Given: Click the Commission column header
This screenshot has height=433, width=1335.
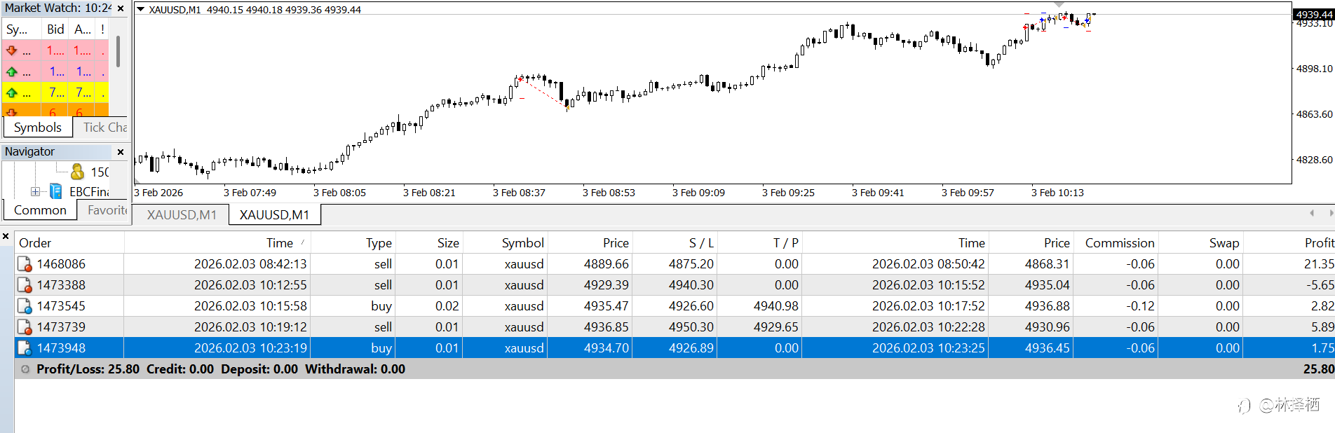Looking at the screenshot, I should click(1119, 243).
